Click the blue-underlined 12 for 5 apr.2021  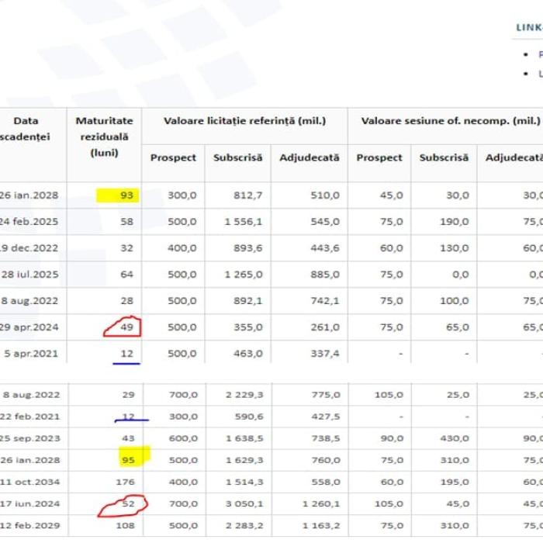126,354
